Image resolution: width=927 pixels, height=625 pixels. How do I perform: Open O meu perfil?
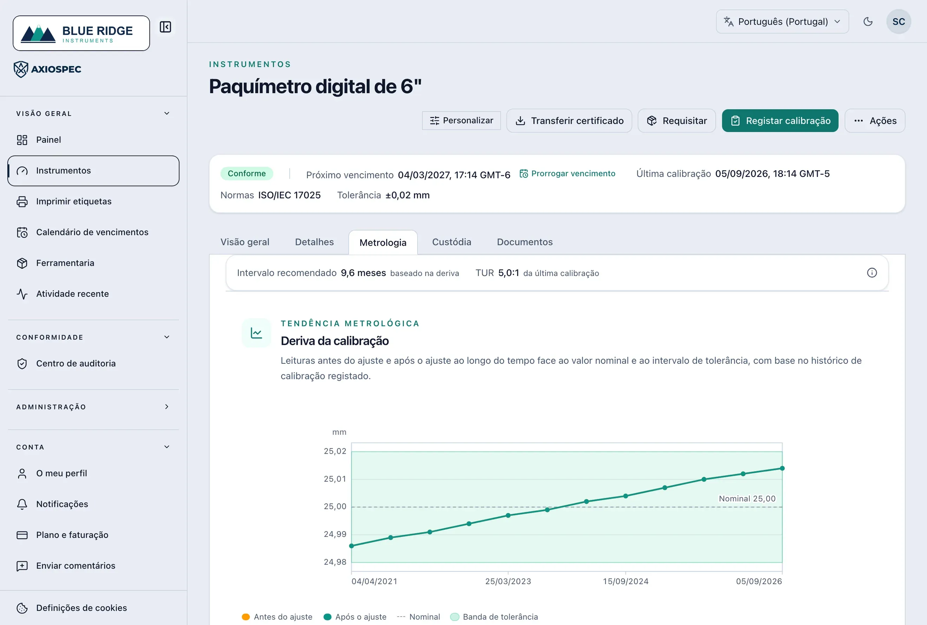tap(93, 473)
